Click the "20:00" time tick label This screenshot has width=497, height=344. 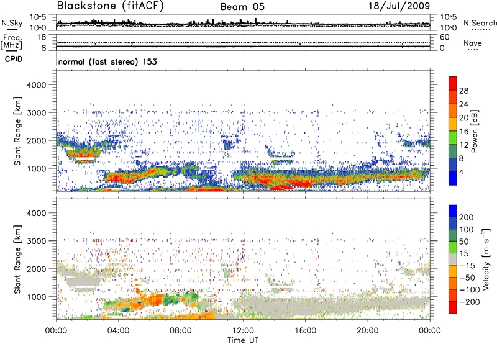coord(368,331)
